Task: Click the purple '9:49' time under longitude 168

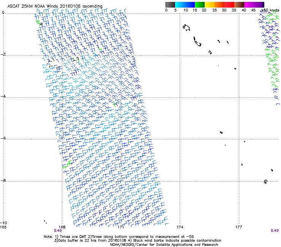Action: point(58,231)
